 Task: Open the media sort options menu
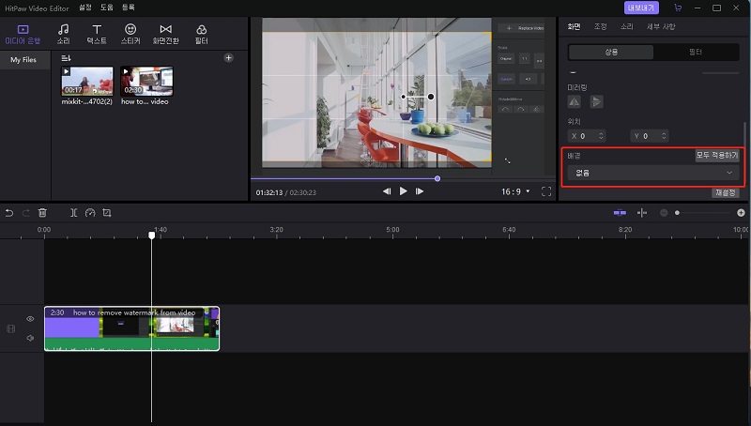tap(67, 58)
